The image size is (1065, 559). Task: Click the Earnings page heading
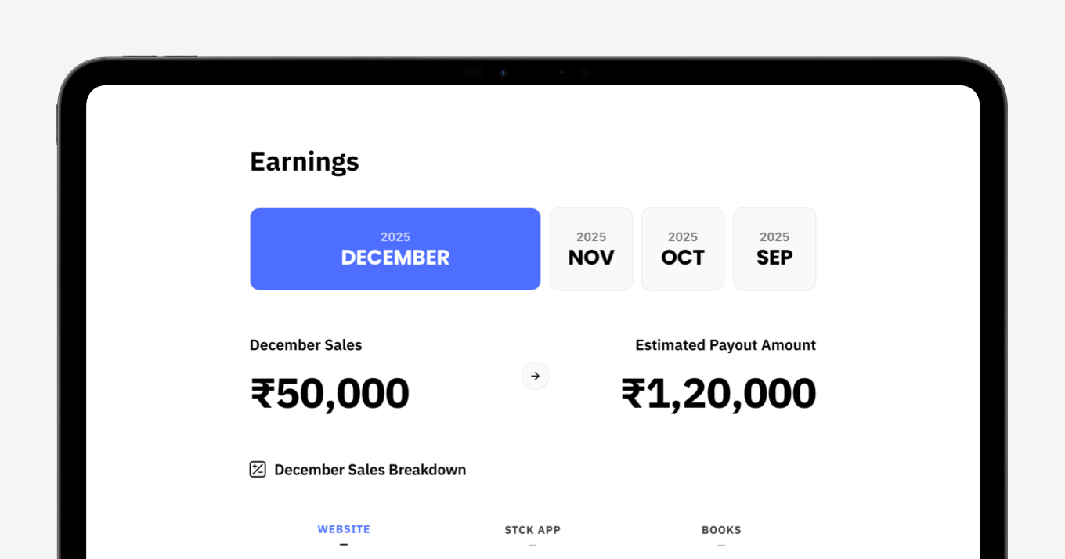click(305, 161)
